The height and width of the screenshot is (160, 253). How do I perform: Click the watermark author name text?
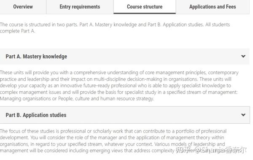(220, 150)
